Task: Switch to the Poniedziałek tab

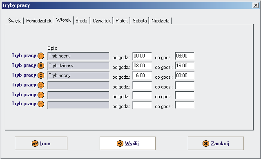Action: (39, 21)
